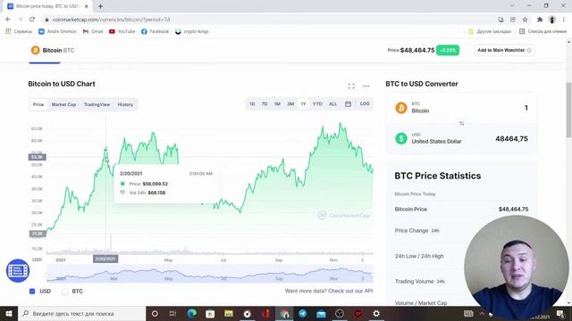
Task: Open the browser extensions puzzle icon
Action: tap(540, 20)
